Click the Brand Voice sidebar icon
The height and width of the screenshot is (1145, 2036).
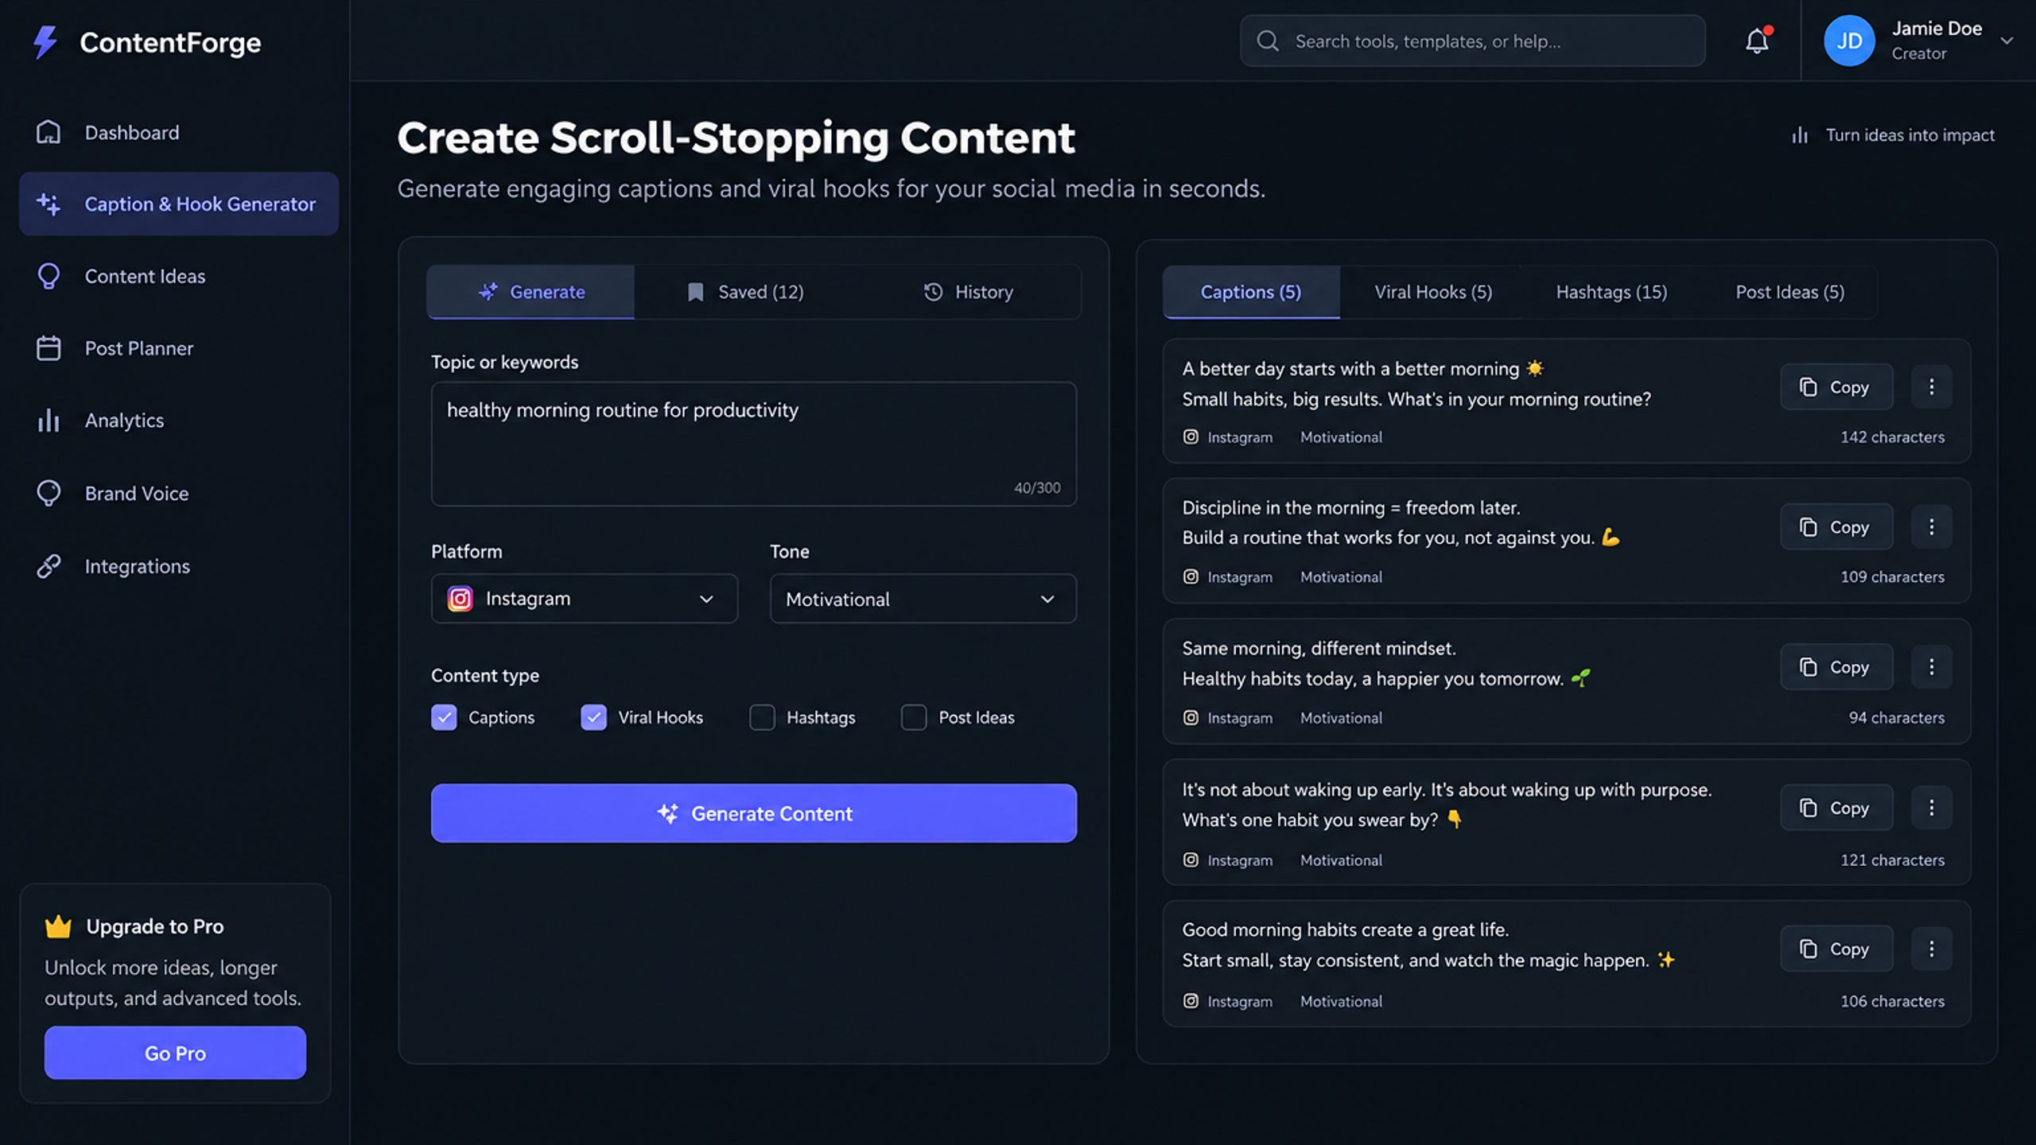pyautogui.click(x=49, y=493)
